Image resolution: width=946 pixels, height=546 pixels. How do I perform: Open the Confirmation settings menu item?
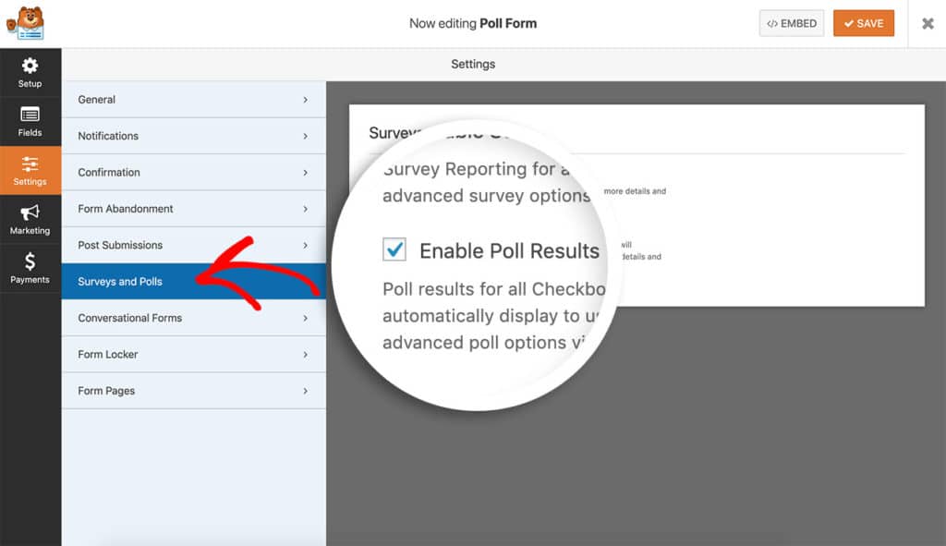(x=193, y=172)
